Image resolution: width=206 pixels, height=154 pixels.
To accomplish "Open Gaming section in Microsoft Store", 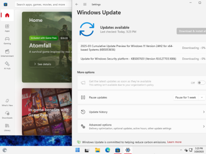I will 7,41.
